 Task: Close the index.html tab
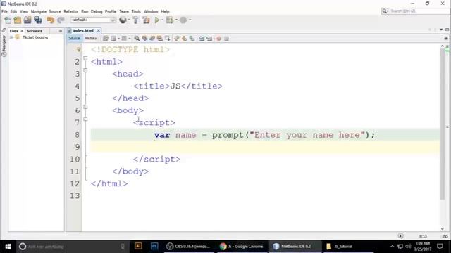click(x=99, y=30)
